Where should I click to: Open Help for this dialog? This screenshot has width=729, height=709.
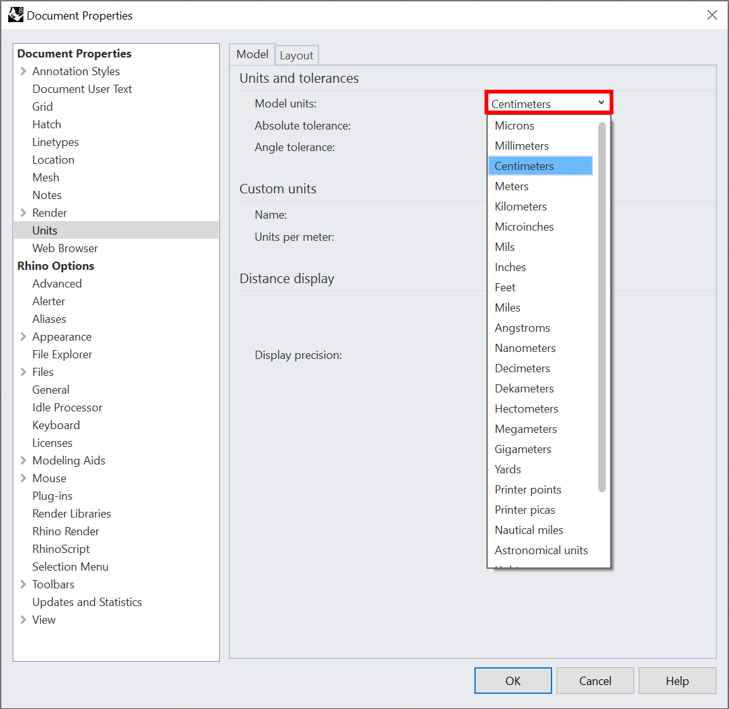677,681
